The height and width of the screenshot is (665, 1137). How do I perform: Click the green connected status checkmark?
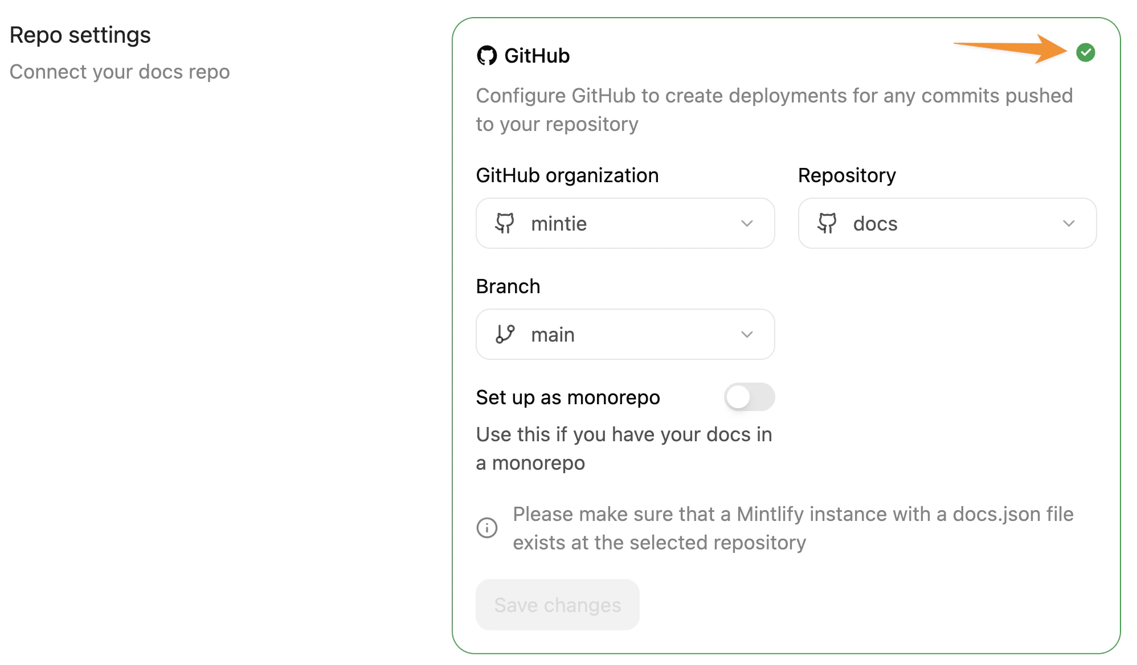pyautogui.click(x=1087, y=52)
